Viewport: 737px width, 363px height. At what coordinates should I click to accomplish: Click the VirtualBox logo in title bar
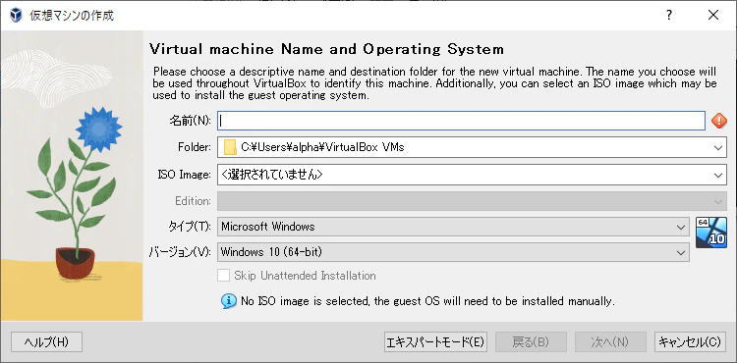[16, 15]
